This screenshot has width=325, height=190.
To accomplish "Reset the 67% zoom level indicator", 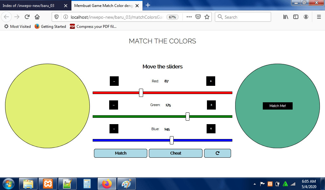I will (x=172, y=17).
